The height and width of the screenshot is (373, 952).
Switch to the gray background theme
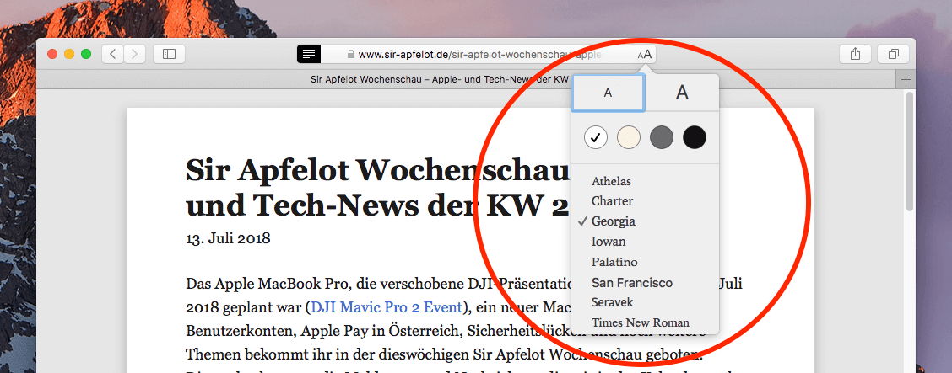pos(662,137)
